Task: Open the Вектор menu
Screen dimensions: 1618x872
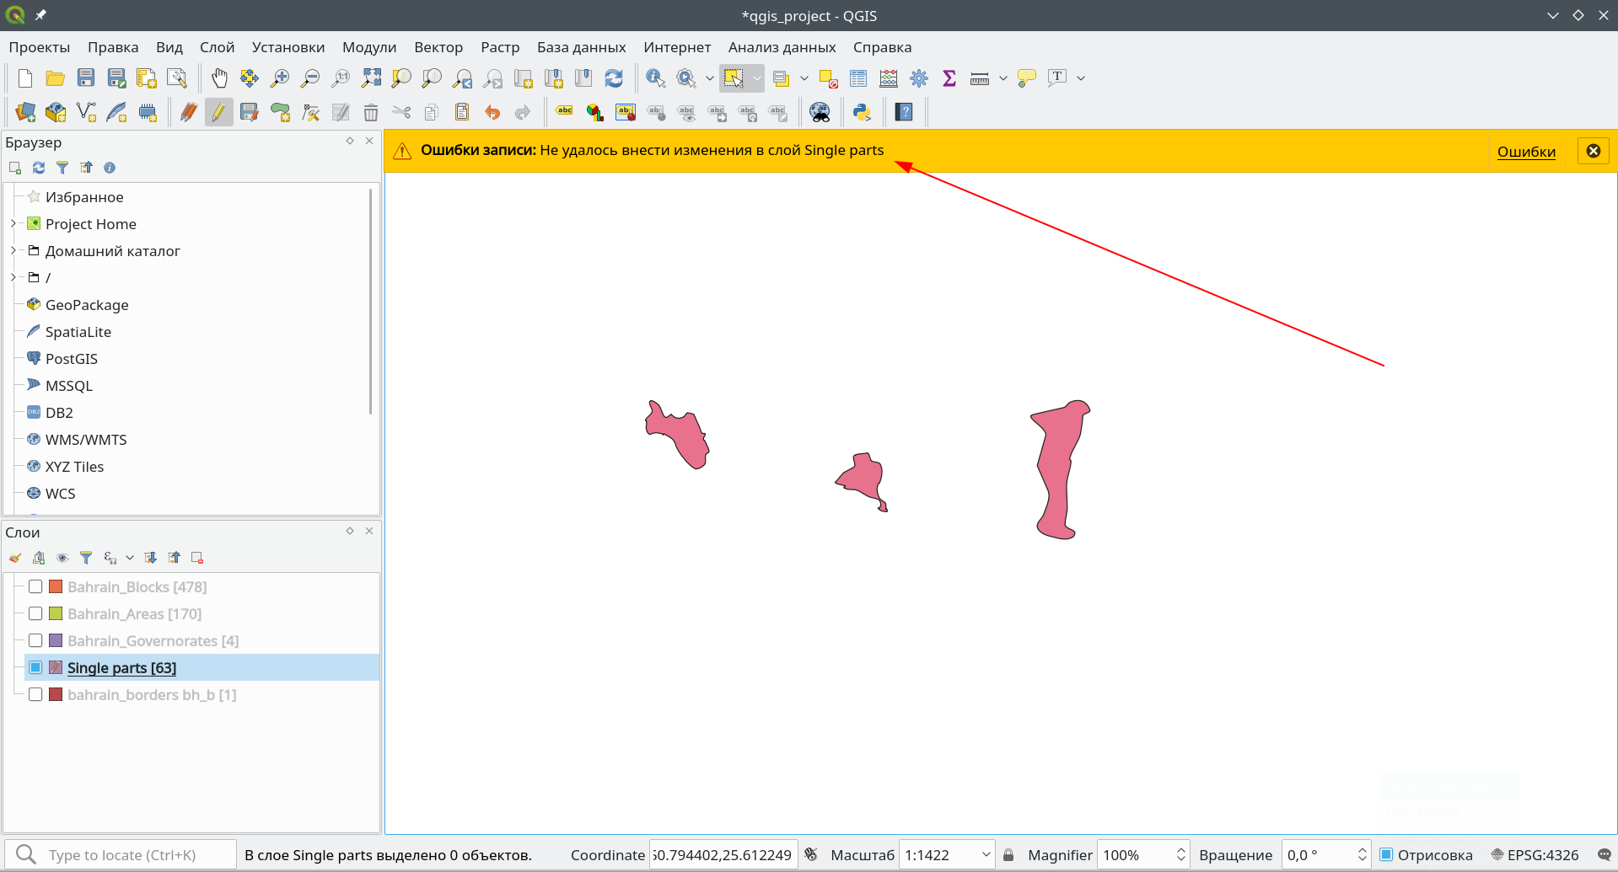Action: (x=438, y=47)
